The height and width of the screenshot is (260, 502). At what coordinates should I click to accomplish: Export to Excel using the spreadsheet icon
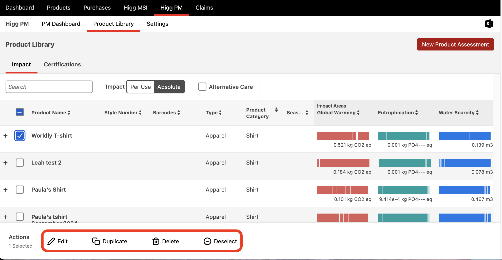(489, 24)
